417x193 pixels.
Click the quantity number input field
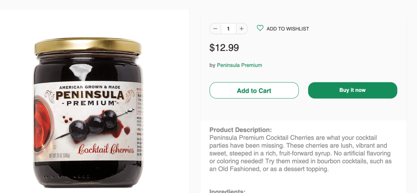click(x=228, y=29)
